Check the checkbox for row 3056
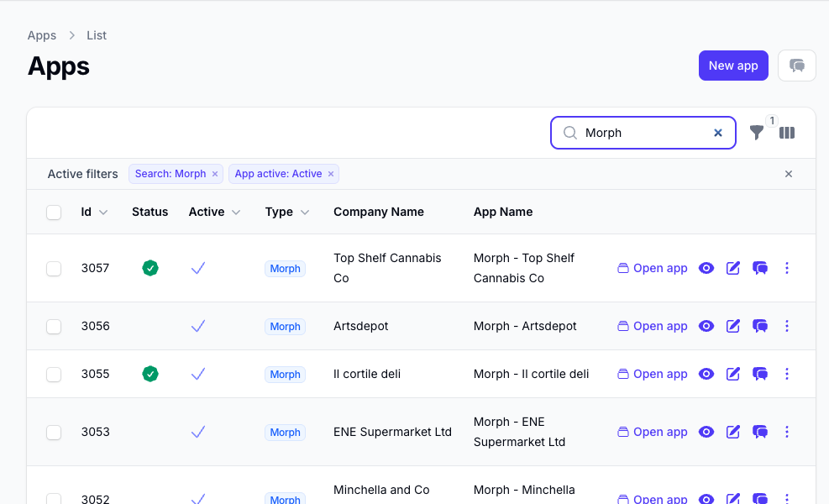829x504 pixels. pos(54,327)
